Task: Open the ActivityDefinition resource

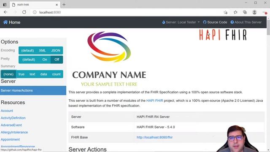Action: 13,118
